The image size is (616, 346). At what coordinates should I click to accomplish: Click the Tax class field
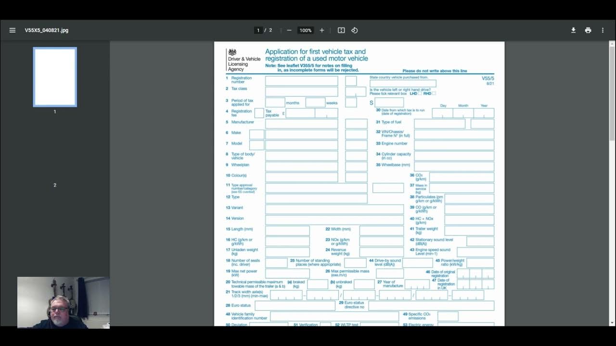coord(301,91)
